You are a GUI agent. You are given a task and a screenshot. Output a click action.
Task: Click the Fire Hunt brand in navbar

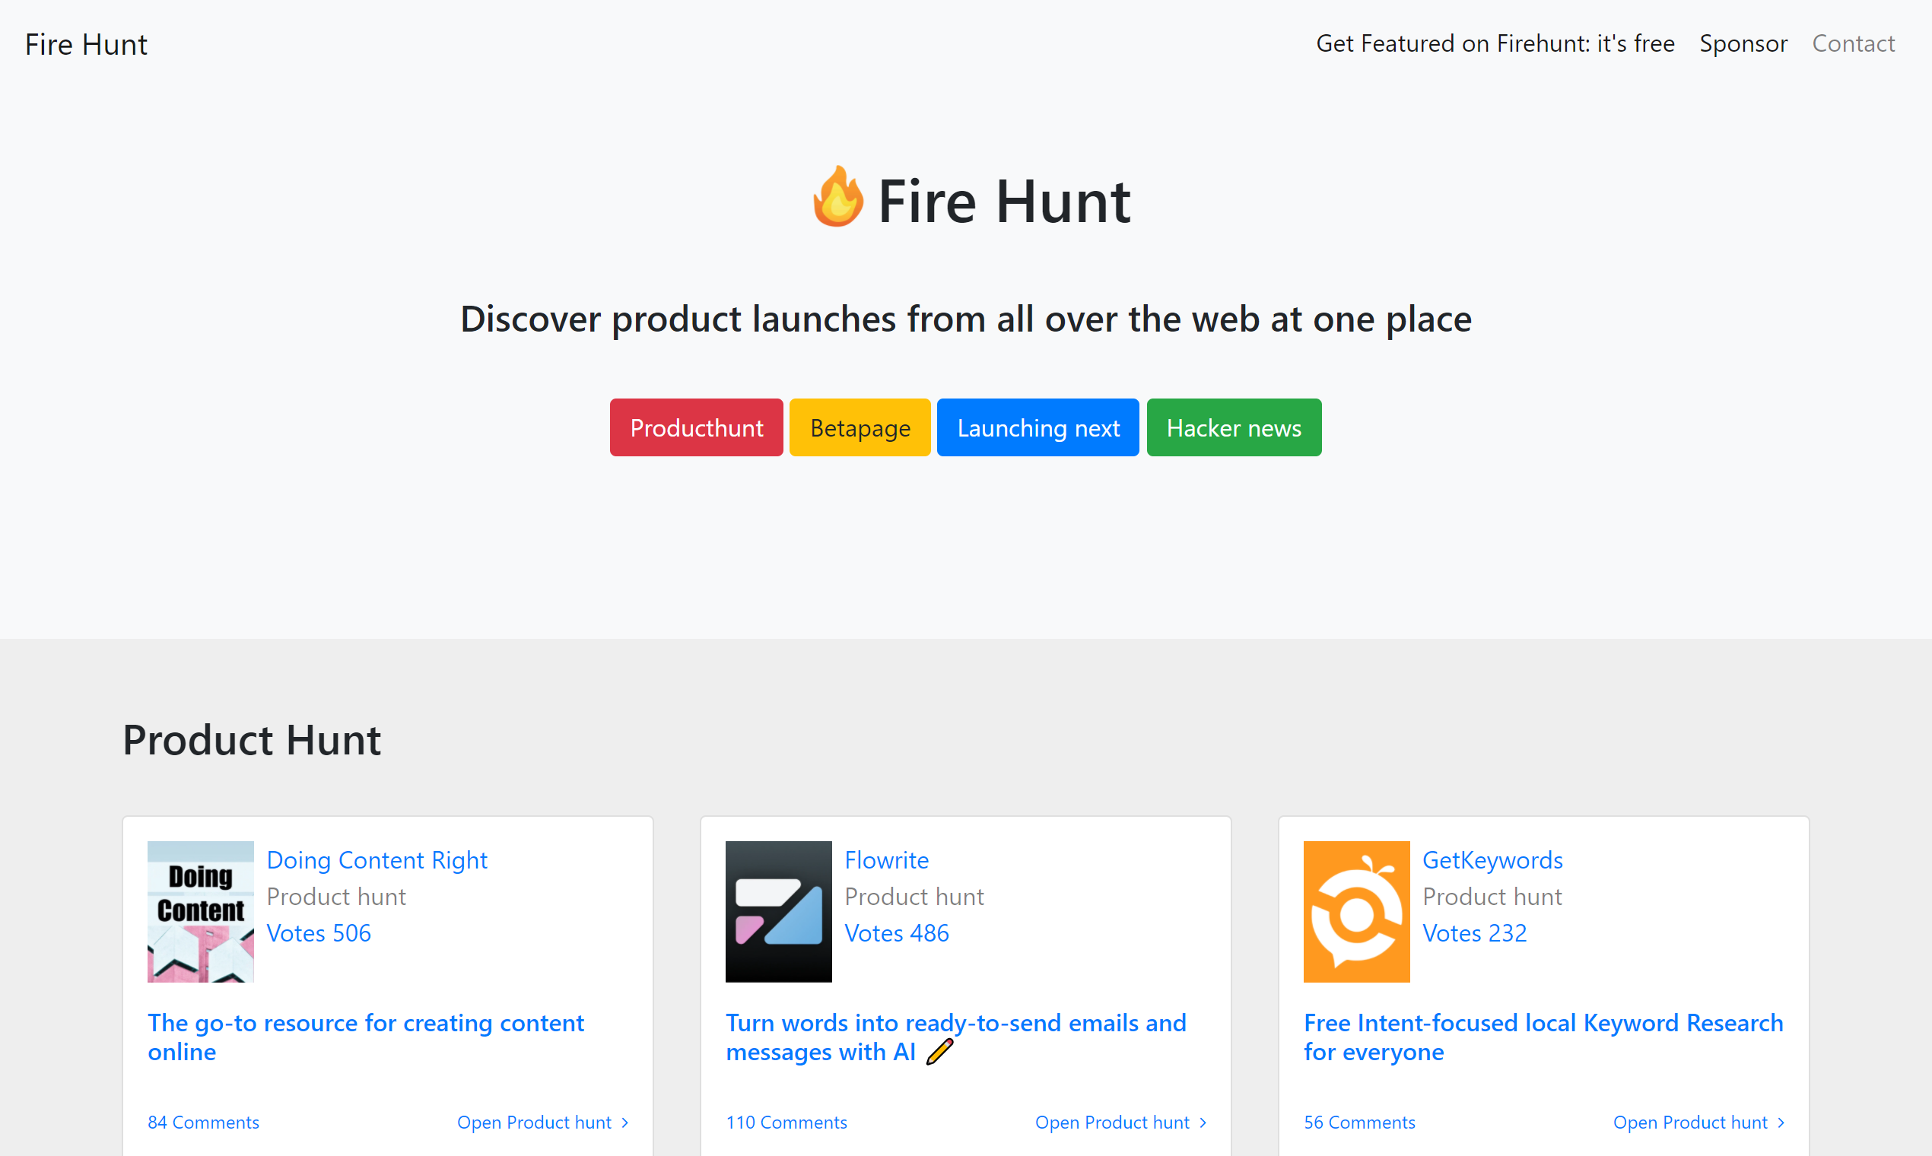coord(86,44)
